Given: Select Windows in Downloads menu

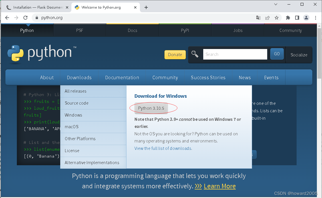Looking at the screenshot, I should 93,115.
